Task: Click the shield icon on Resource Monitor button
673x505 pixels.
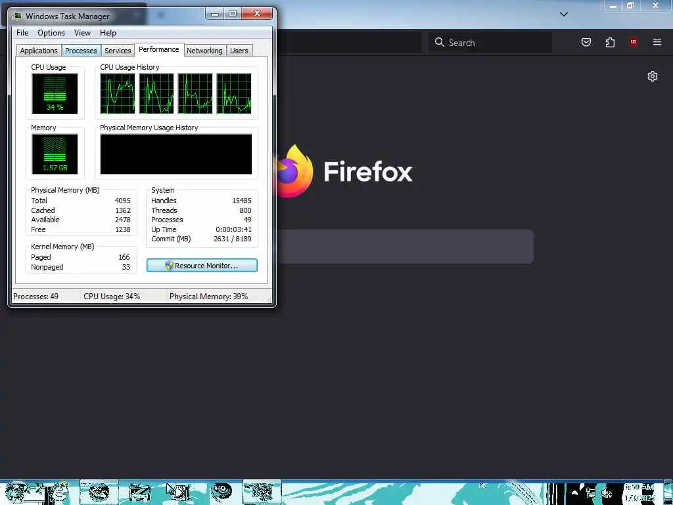Action: (x=169, y=266)
